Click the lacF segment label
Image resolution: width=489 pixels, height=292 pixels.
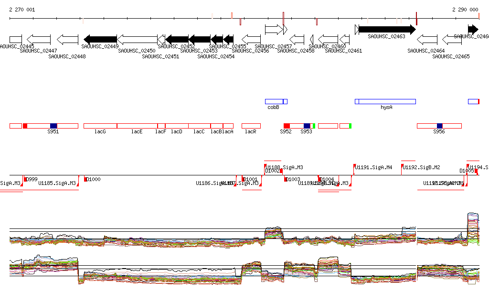[x=160, y=131]
